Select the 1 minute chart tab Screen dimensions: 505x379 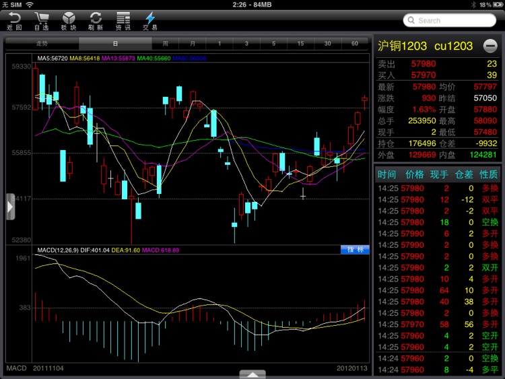point(220,44)
